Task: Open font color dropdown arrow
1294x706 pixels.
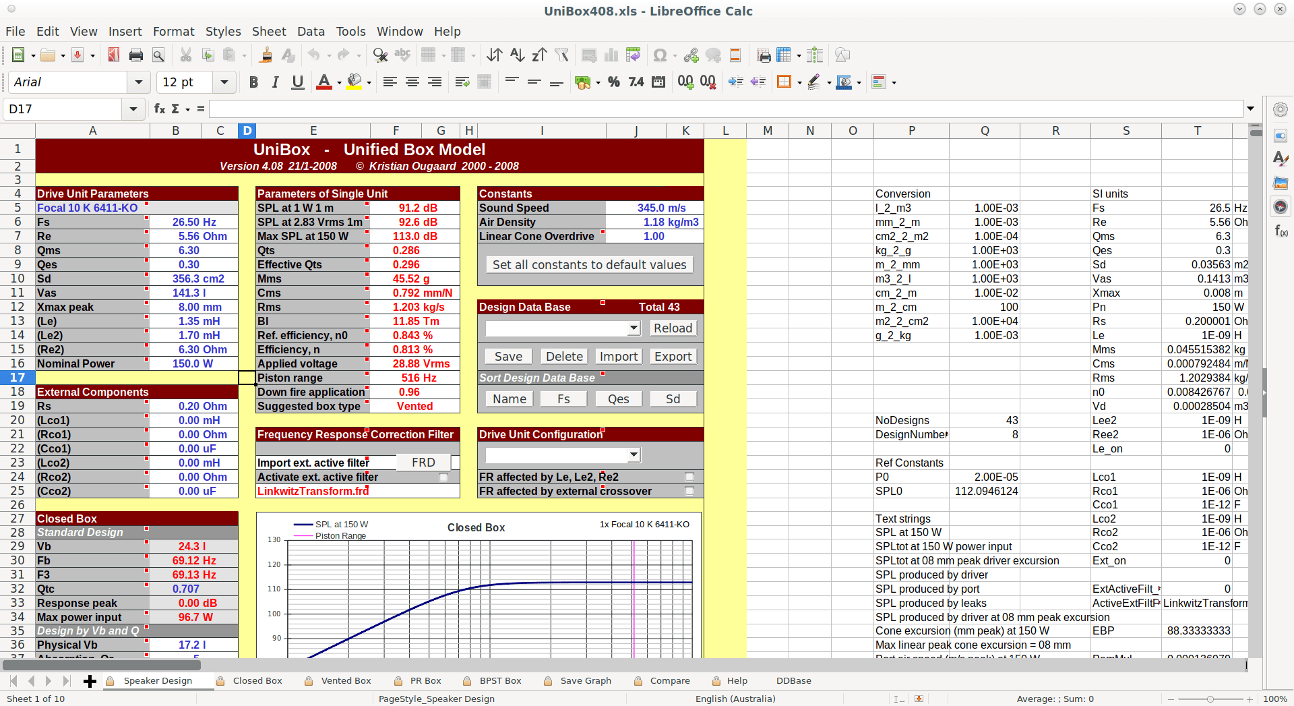Action: [339, 83]
